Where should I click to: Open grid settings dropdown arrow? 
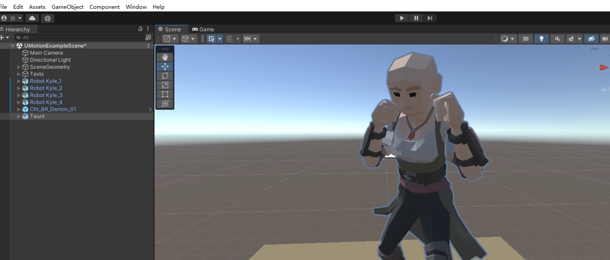pos(220,39)
